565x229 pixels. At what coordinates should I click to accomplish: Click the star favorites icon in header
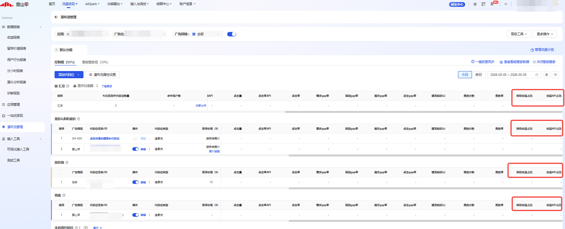pyautogui.click(x=475, y=4)
